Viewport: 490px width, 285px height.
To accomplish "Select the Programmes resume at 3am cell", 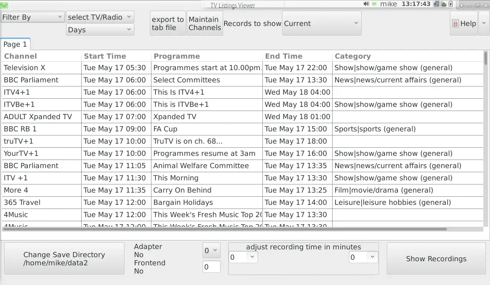I will [207, 154].
